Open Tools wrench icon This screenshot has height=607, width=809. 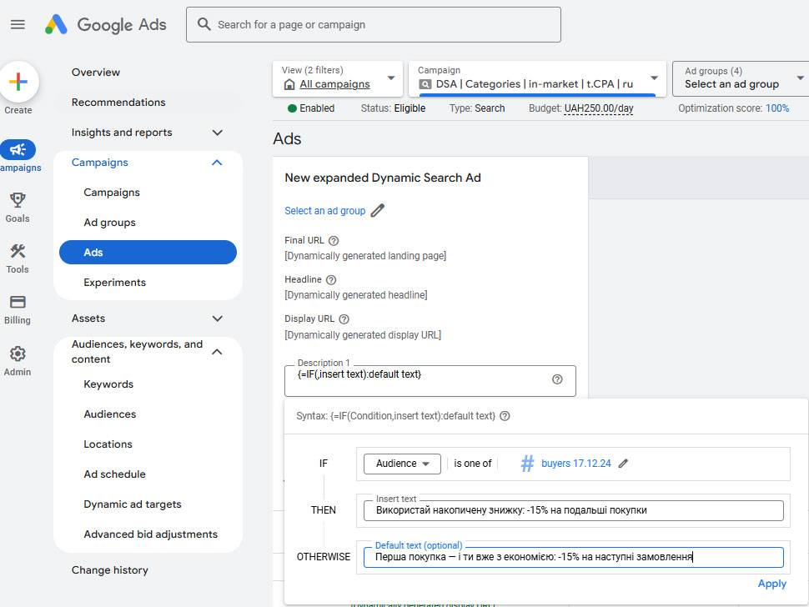[x=17, y=252]
